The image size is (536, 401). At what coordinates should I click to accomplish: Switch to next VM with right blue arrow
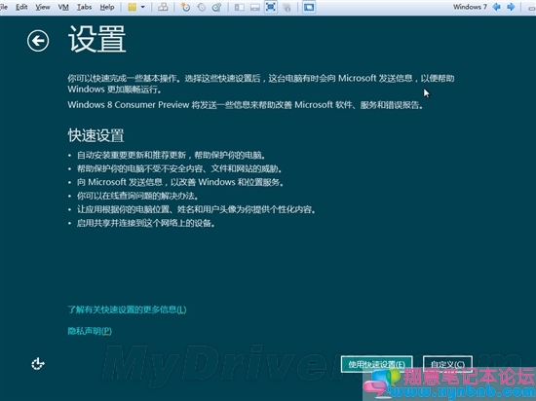[x=511, y=7]
